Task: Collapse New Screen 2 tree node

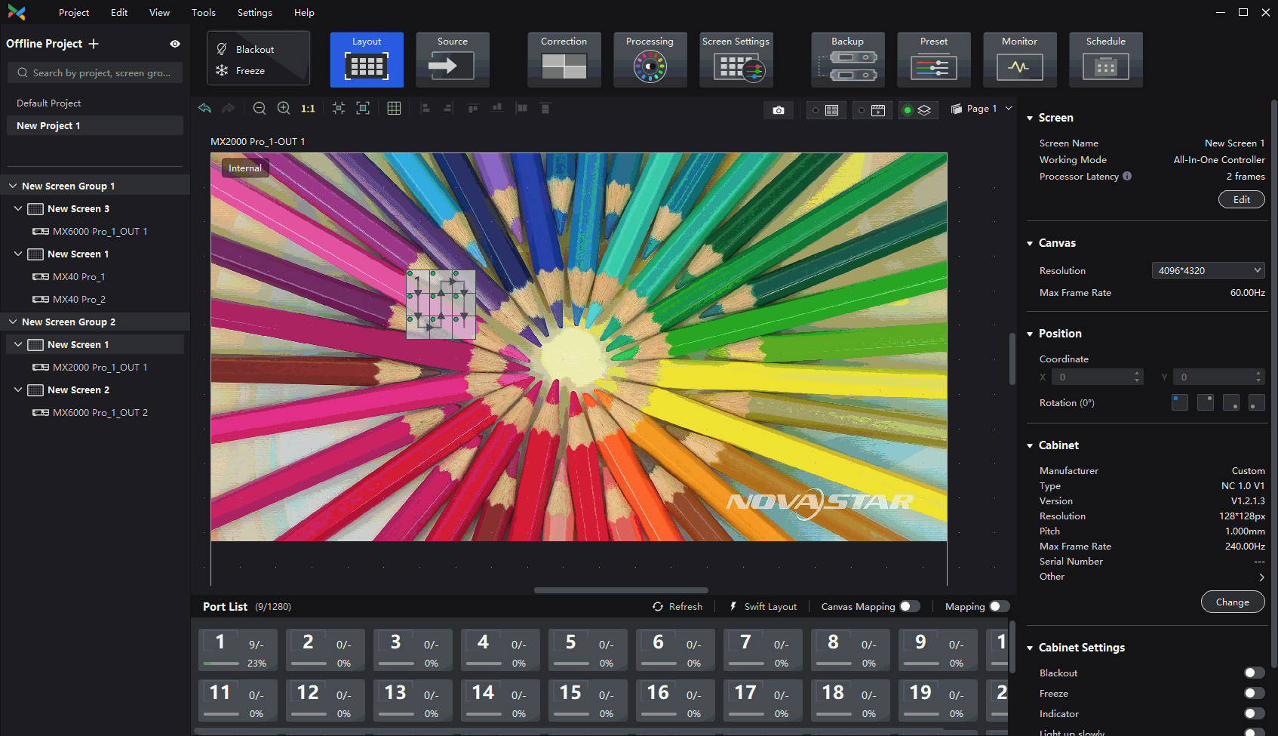Action: (18, 390)
